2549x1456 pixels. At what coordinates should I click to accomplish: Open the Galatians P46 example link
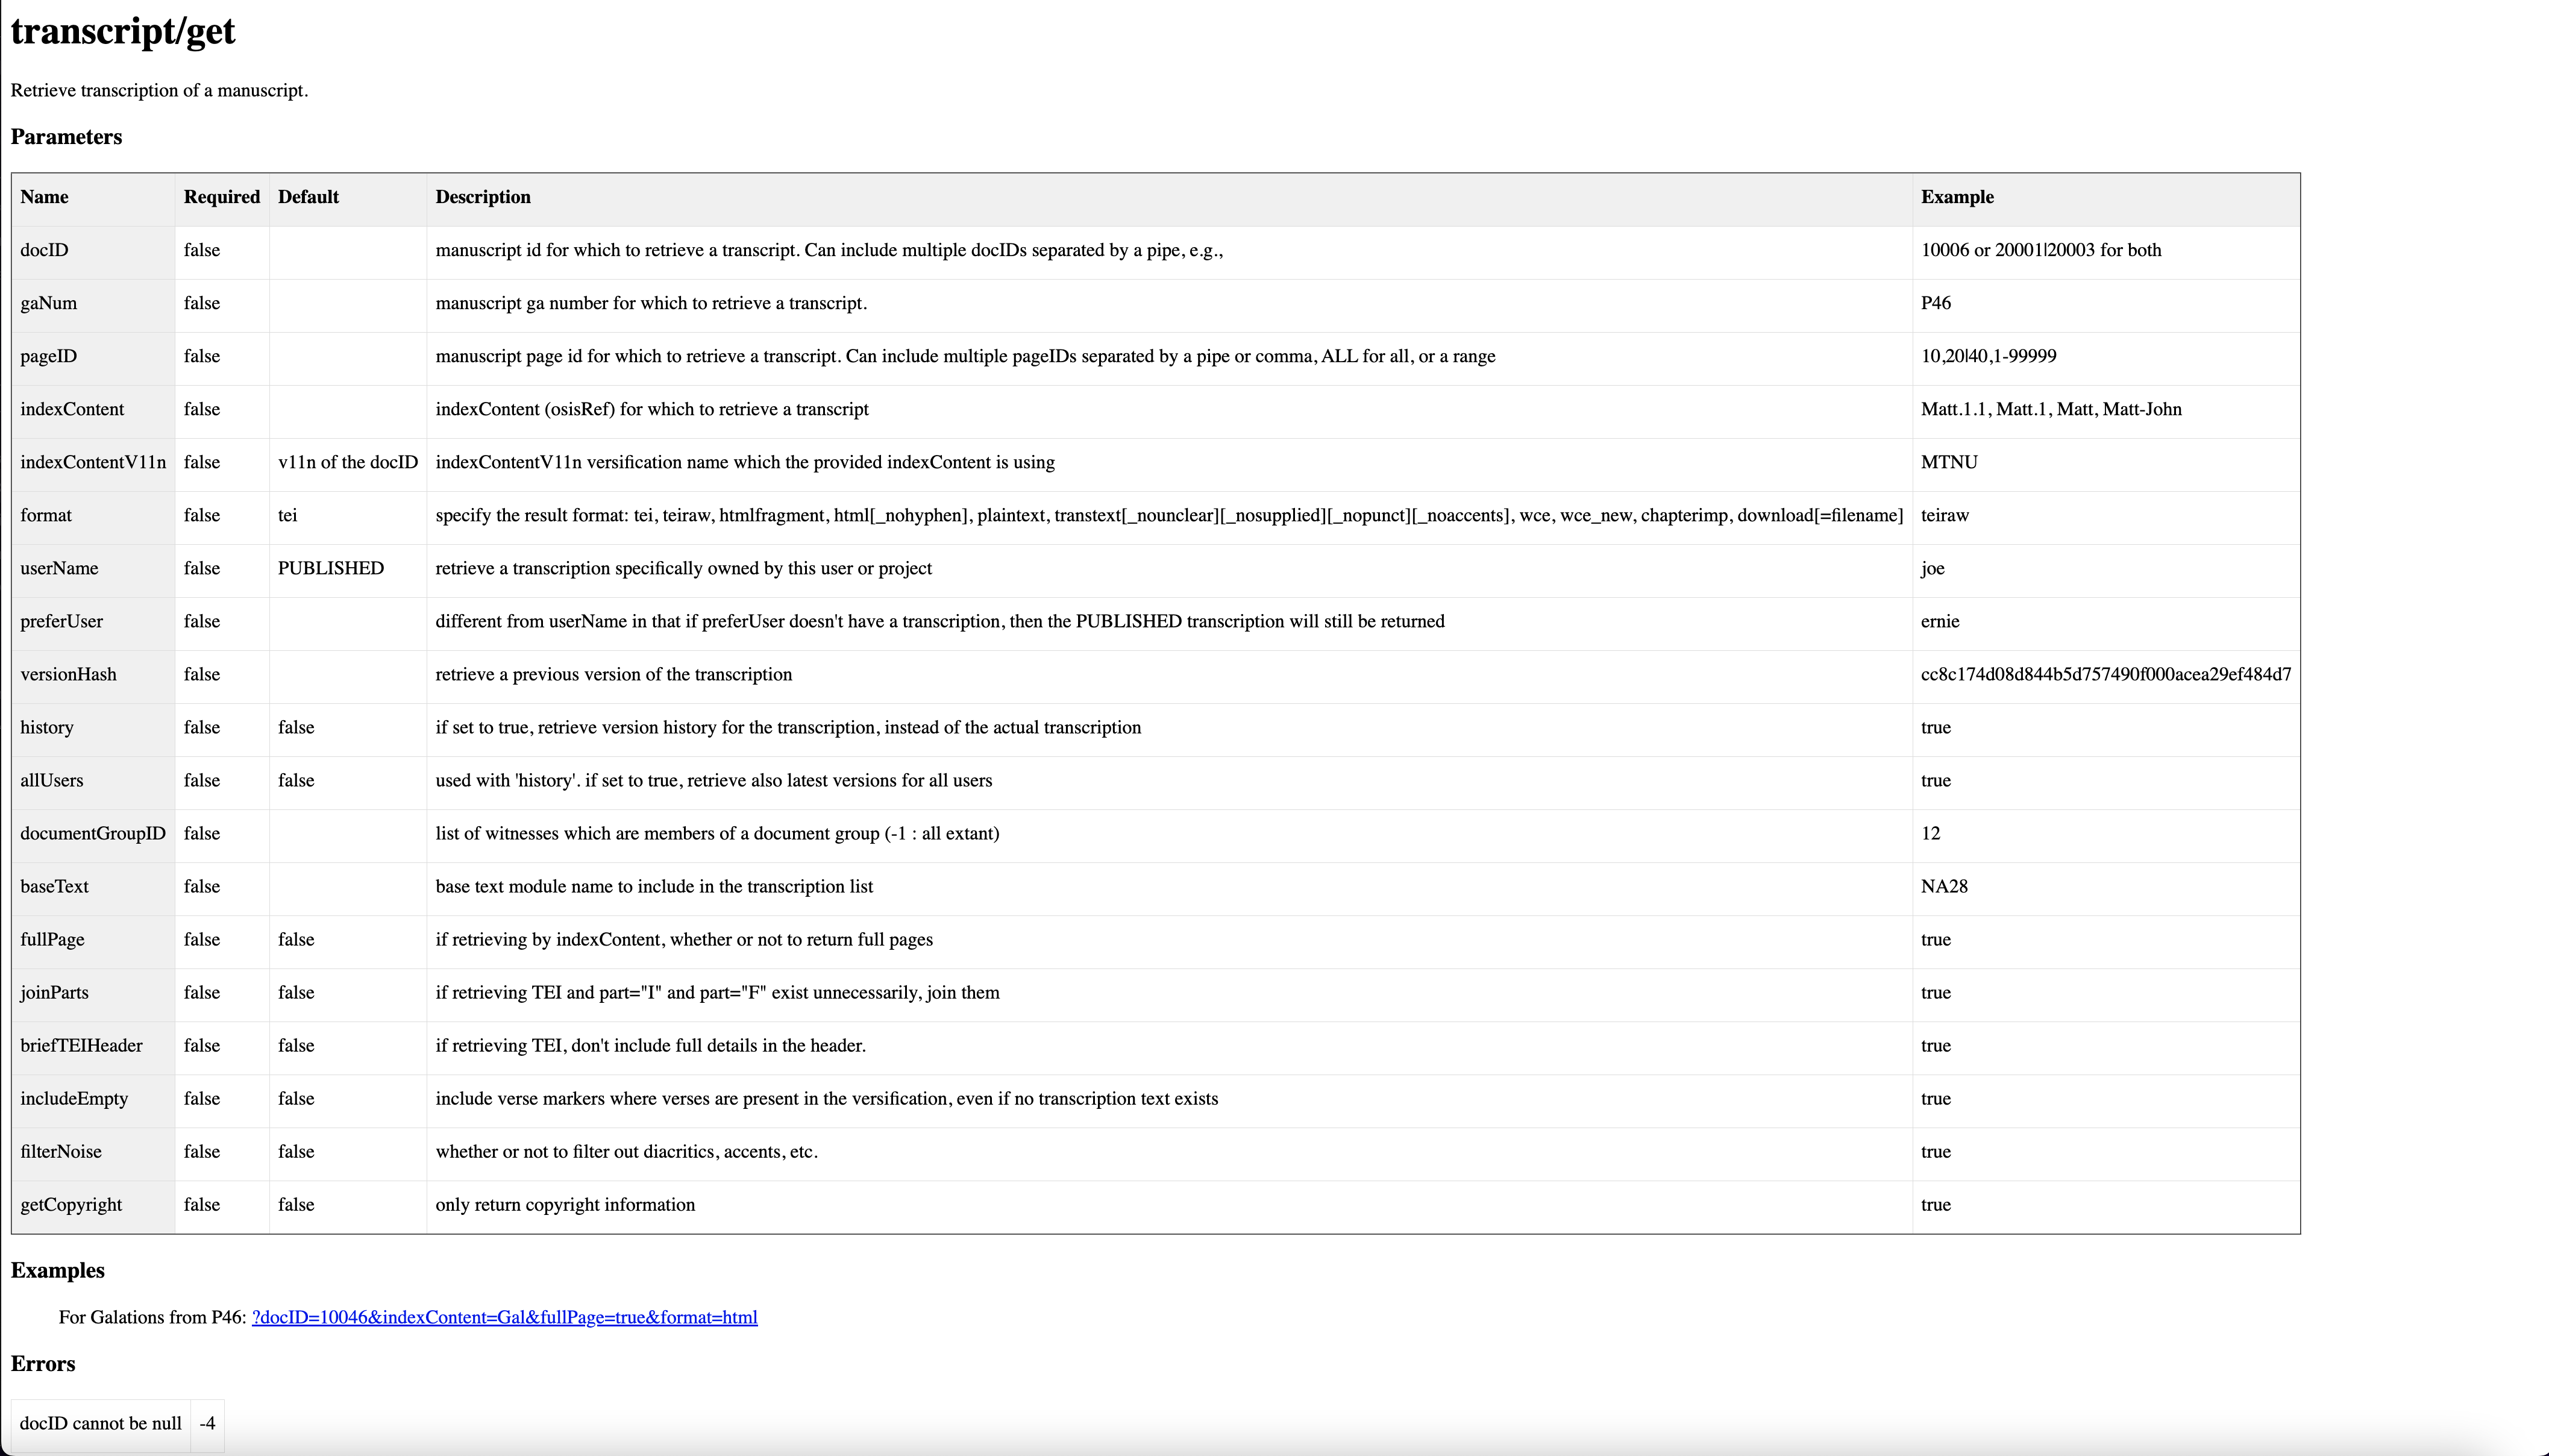pos(504,1317)
